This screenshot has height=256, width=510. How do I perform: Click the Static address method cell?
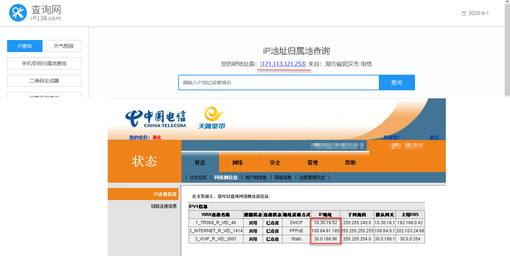(296, 239)
